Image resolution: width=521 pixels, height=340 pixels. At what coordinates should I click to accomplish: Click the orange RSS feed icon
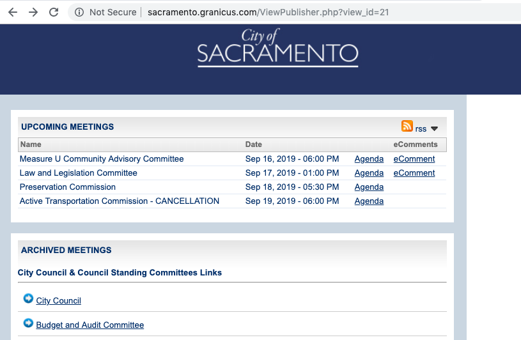coord(407,126)
